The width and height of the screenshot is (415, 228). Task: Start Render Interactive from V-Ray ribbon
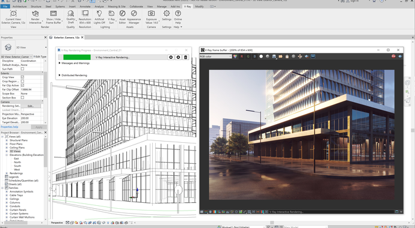click(35, 17)
